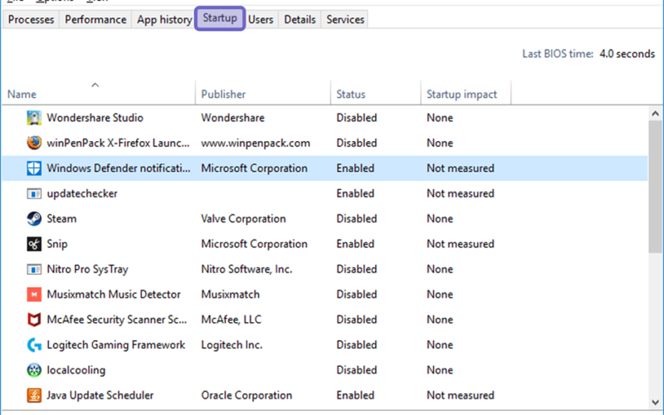Select the Snip entry name
The height and width of the screenshot is (415, 664).
coord(57,244)
